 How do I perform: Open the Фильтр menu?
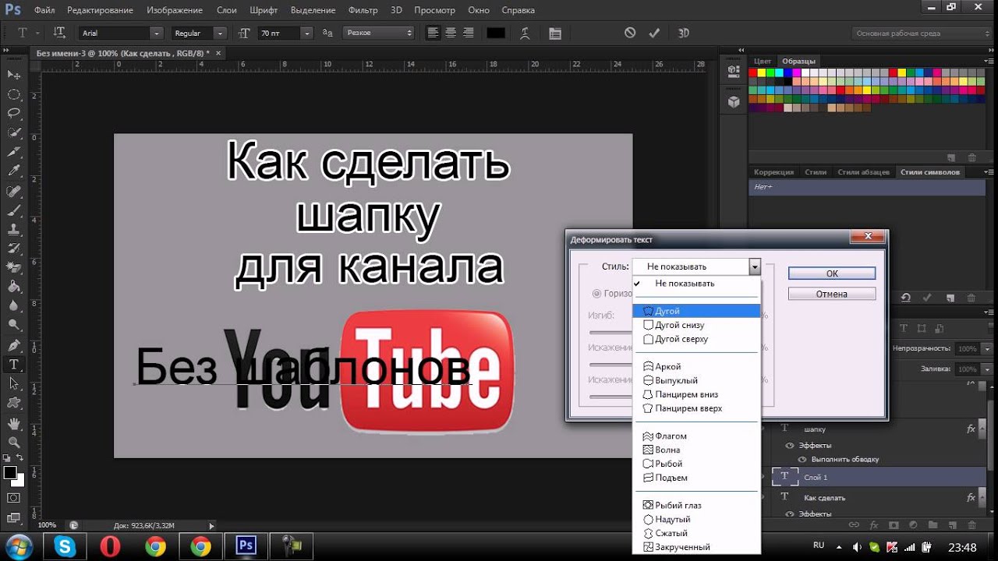(x=363, y=10)
